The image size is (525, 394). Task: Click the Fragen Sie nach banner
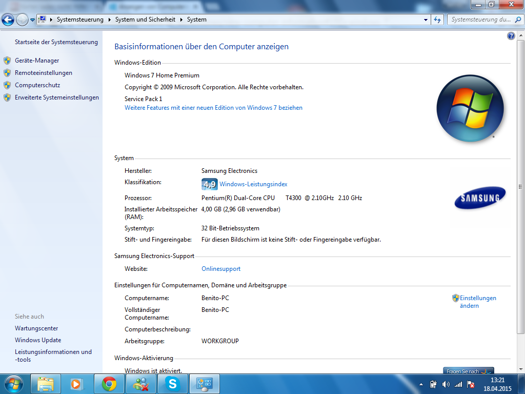[468, 370]
